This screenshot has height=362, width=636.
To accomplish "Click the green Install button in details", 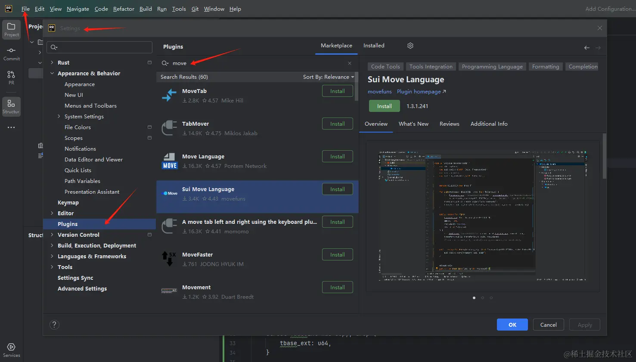I will coord(385,106).
